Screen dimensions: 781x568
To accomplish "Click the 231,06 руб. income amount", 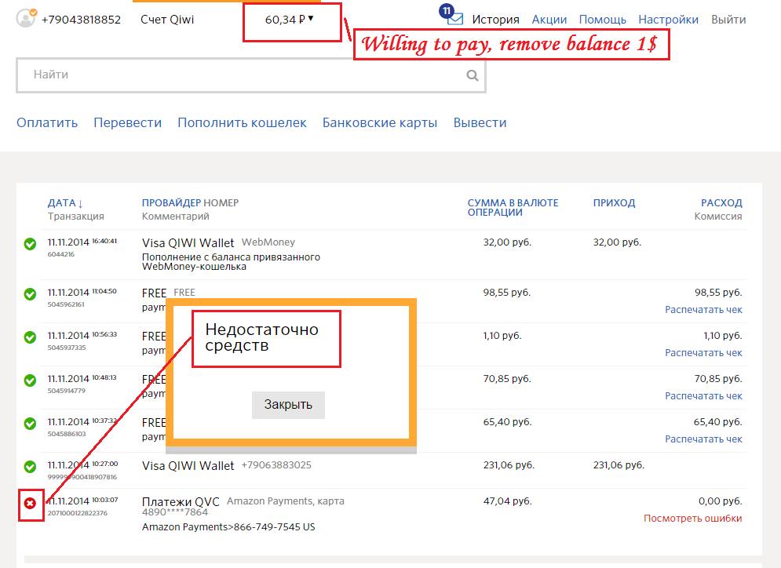I will (619, 465).
